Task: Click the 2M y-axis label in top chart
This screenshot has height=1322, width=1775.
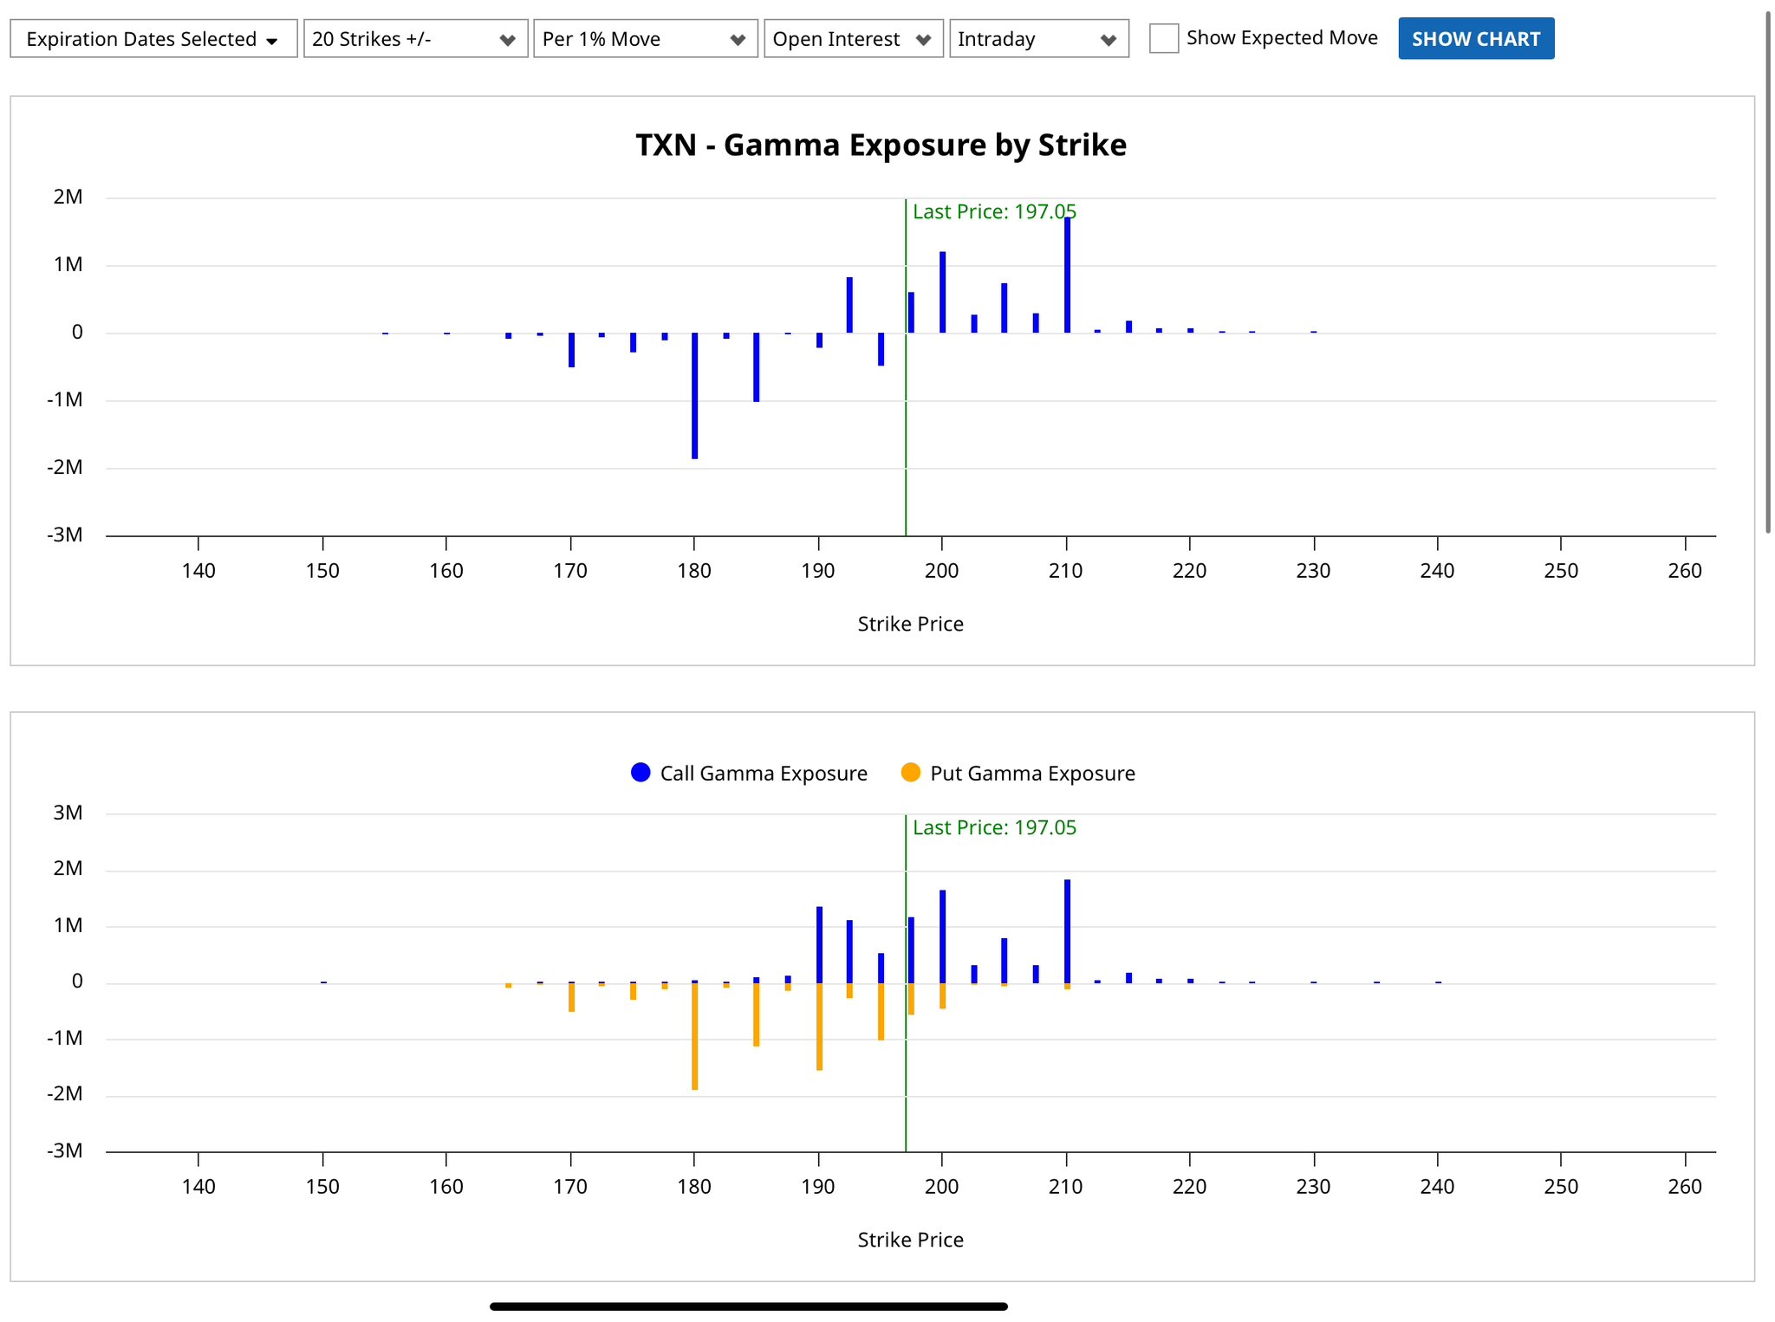Action: tap(68, 197)
